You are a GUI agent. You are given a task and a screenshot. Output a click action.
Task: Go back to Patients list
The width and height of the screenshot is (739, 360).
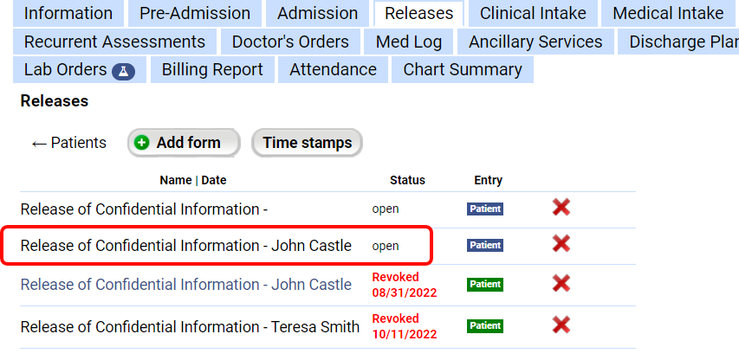click(x=68, y=143)
